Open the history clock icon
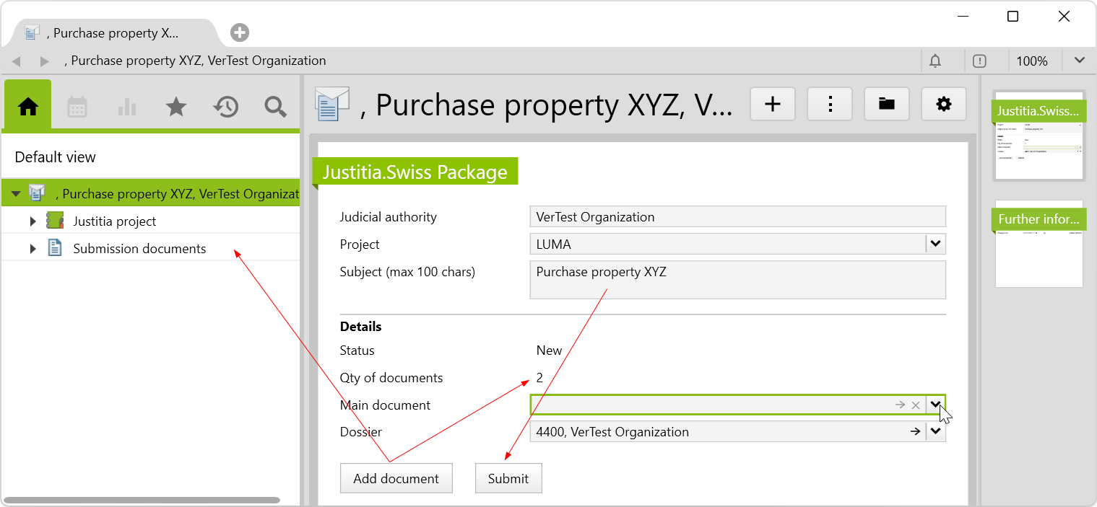1097x507 pixels. tap(226, 107)
